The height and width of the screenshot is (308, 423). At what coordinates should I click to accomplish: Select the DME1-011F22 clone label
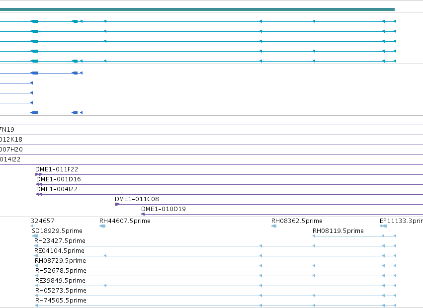coord(57,169)
